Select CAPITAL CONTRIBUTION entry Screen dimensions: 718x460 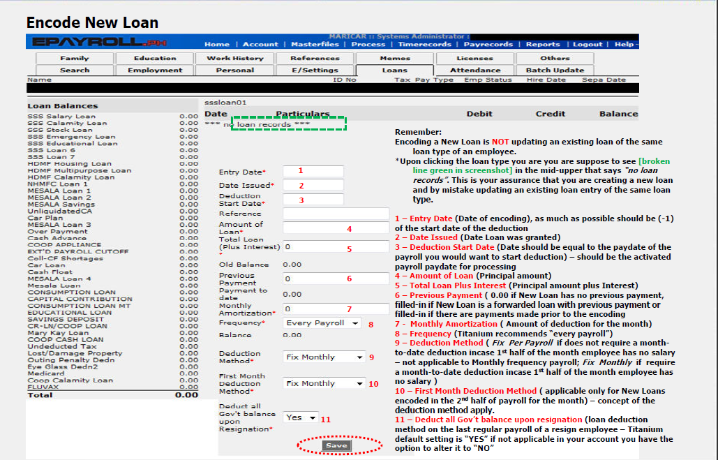[x=80, y=299]
